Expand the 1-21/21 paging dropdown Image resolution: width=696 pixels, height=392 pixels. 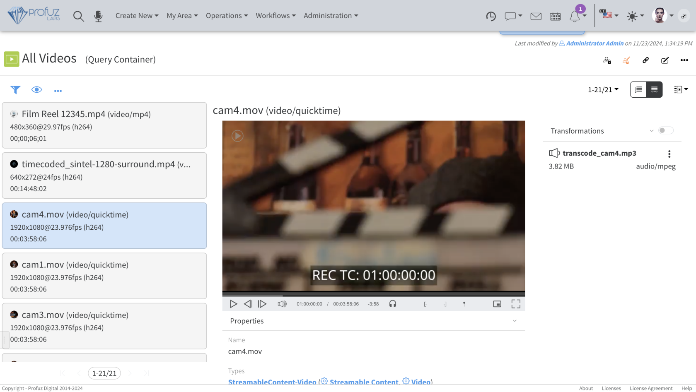603,90
